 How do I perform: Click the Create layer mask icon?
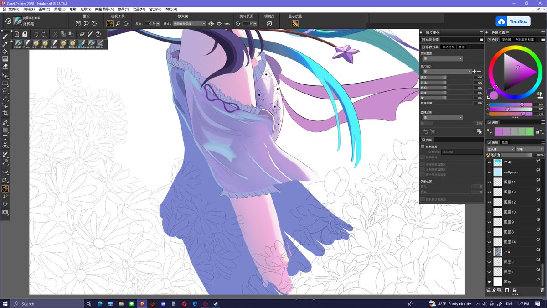(507, 290)
